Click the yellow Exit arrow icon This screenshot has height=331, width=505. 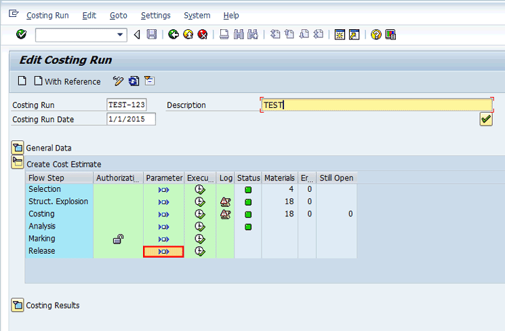coord(188,34)
